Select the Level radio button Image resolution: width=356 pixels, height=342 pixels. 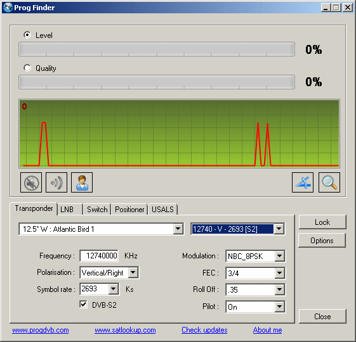[x=27, y=35]
